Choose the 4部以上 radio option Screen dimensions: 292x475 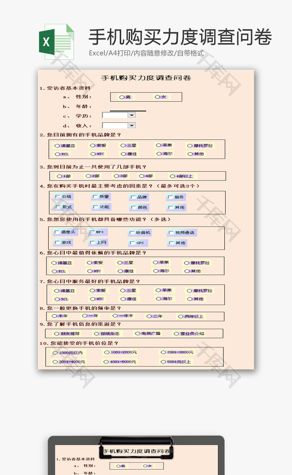173,176
